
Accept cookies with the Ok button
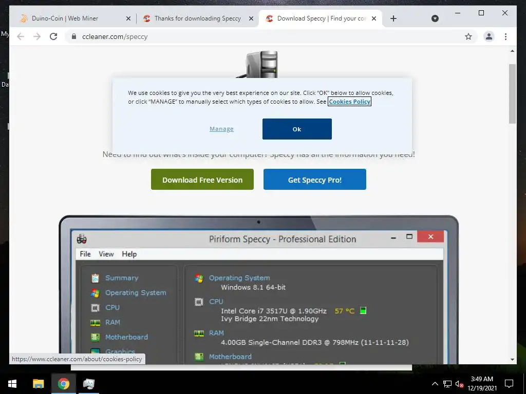tap(297, 129)
